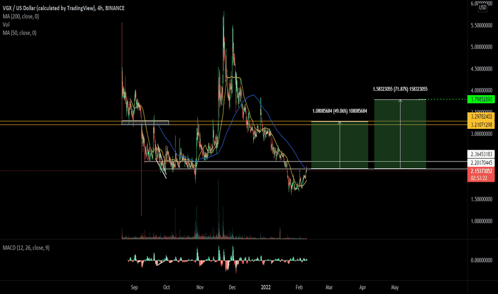This screenshot has height=294, width=498.
Task: Click the red current price 2.15373052 label
Action: pyautogui.click(x=481, y=171)
